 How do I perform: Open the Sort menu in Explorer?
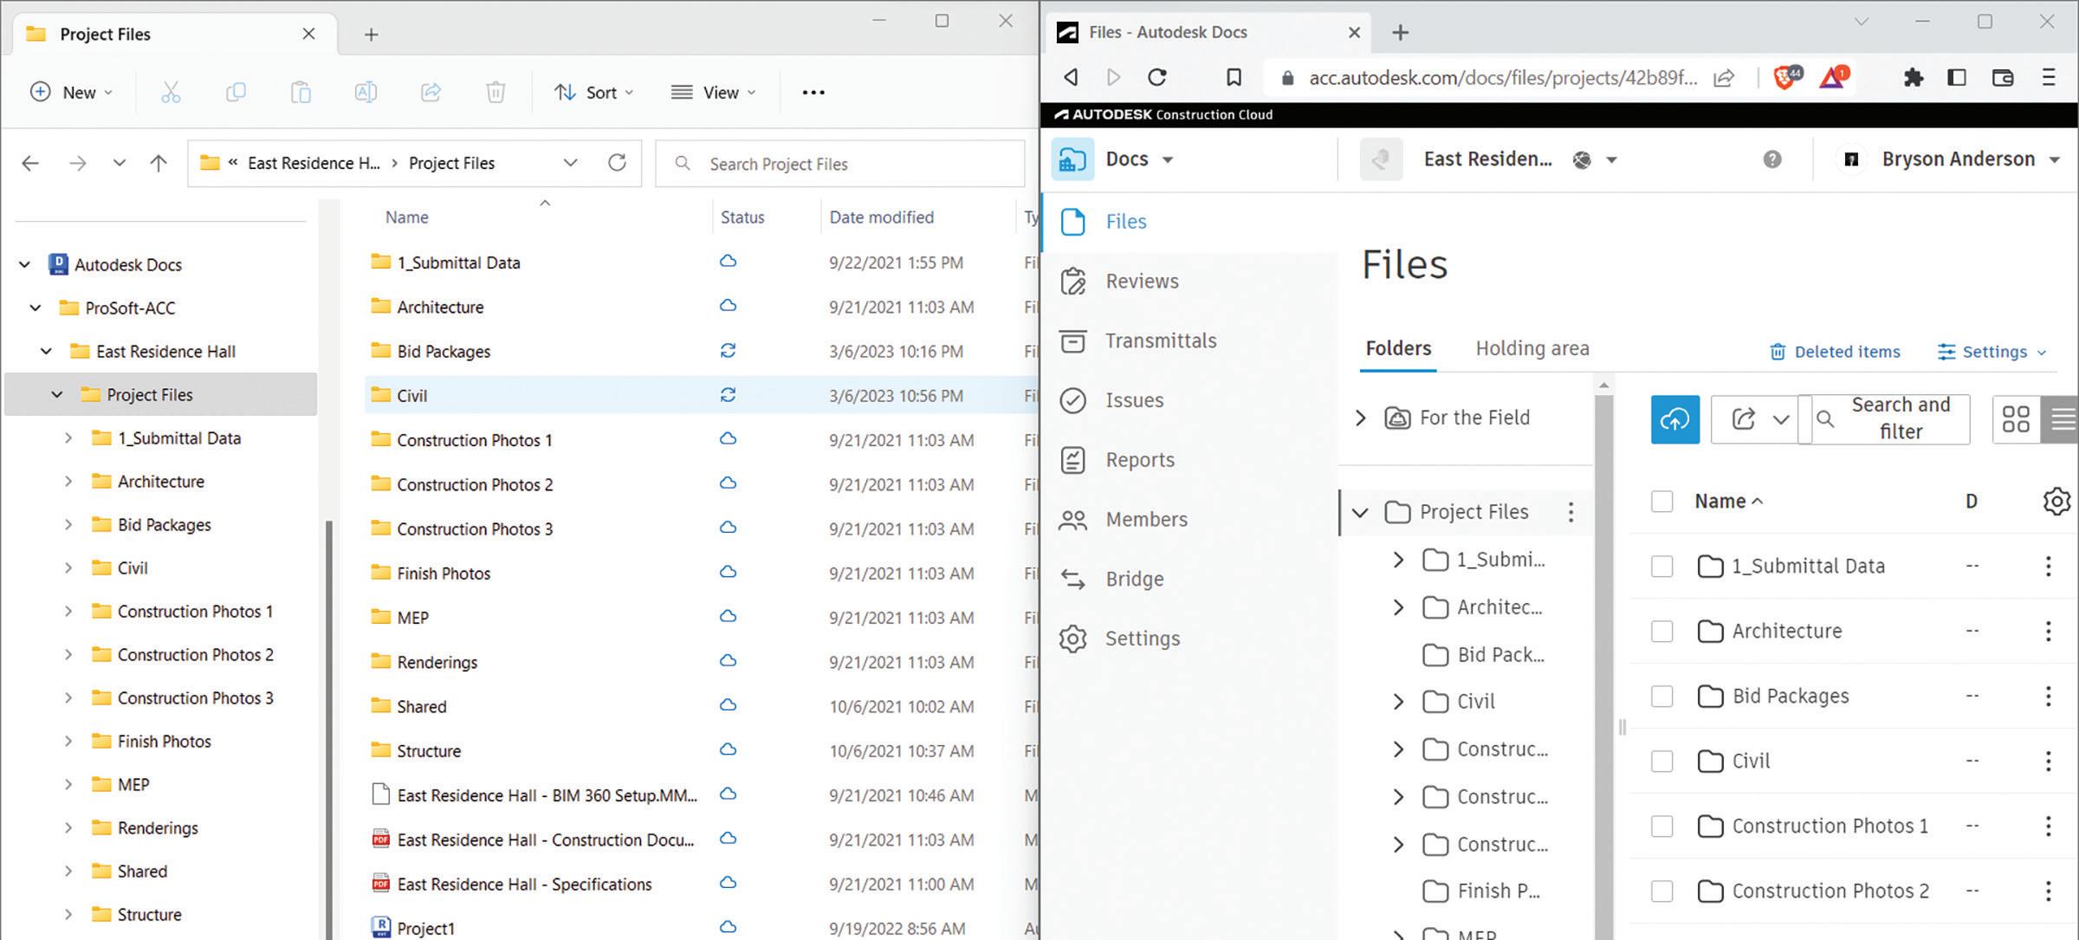click(594, 92)
